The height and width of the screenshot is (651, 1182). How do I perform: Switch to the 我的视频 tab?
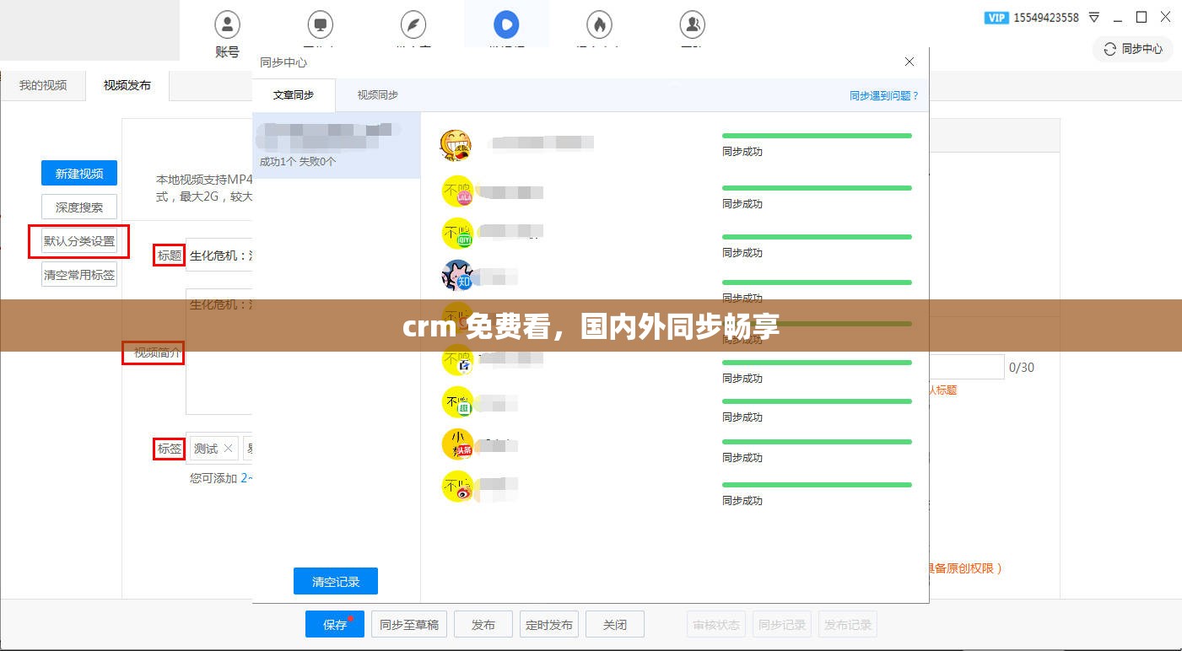coord(43,85)
